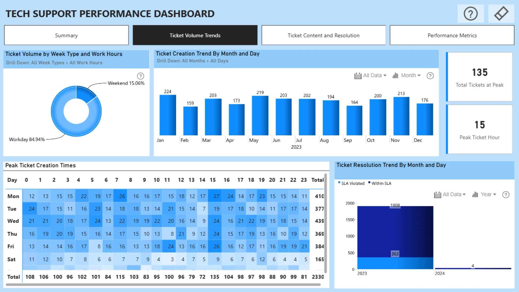519x292 pixels.
Task: Expand All Data dropdown in resolution trend chart
Action: point(454,195)
